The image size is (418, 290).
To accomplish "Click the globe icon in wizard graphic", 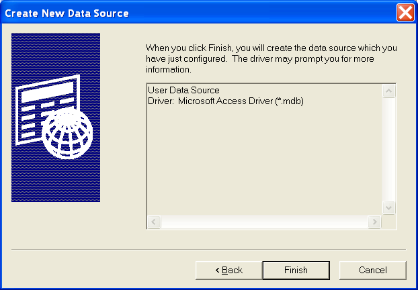I will coord(67,133).
